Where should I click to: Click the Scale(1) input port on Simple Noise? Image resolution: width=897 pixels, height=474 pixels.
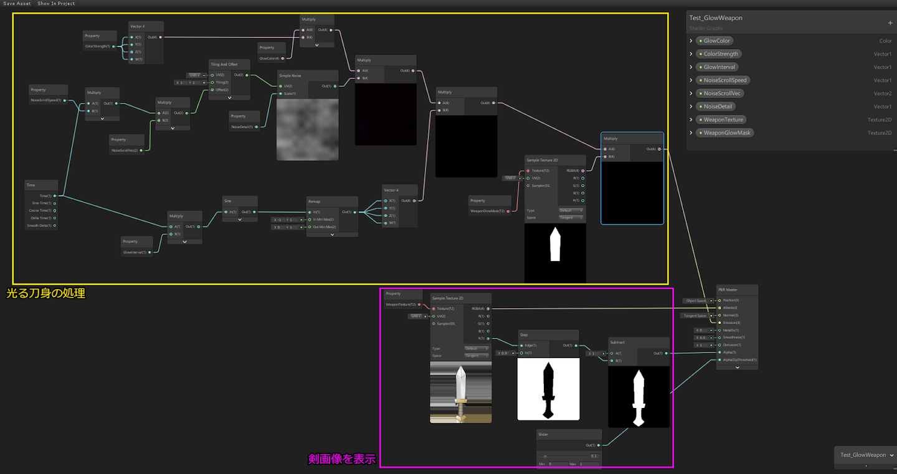(x=281, y=93)
